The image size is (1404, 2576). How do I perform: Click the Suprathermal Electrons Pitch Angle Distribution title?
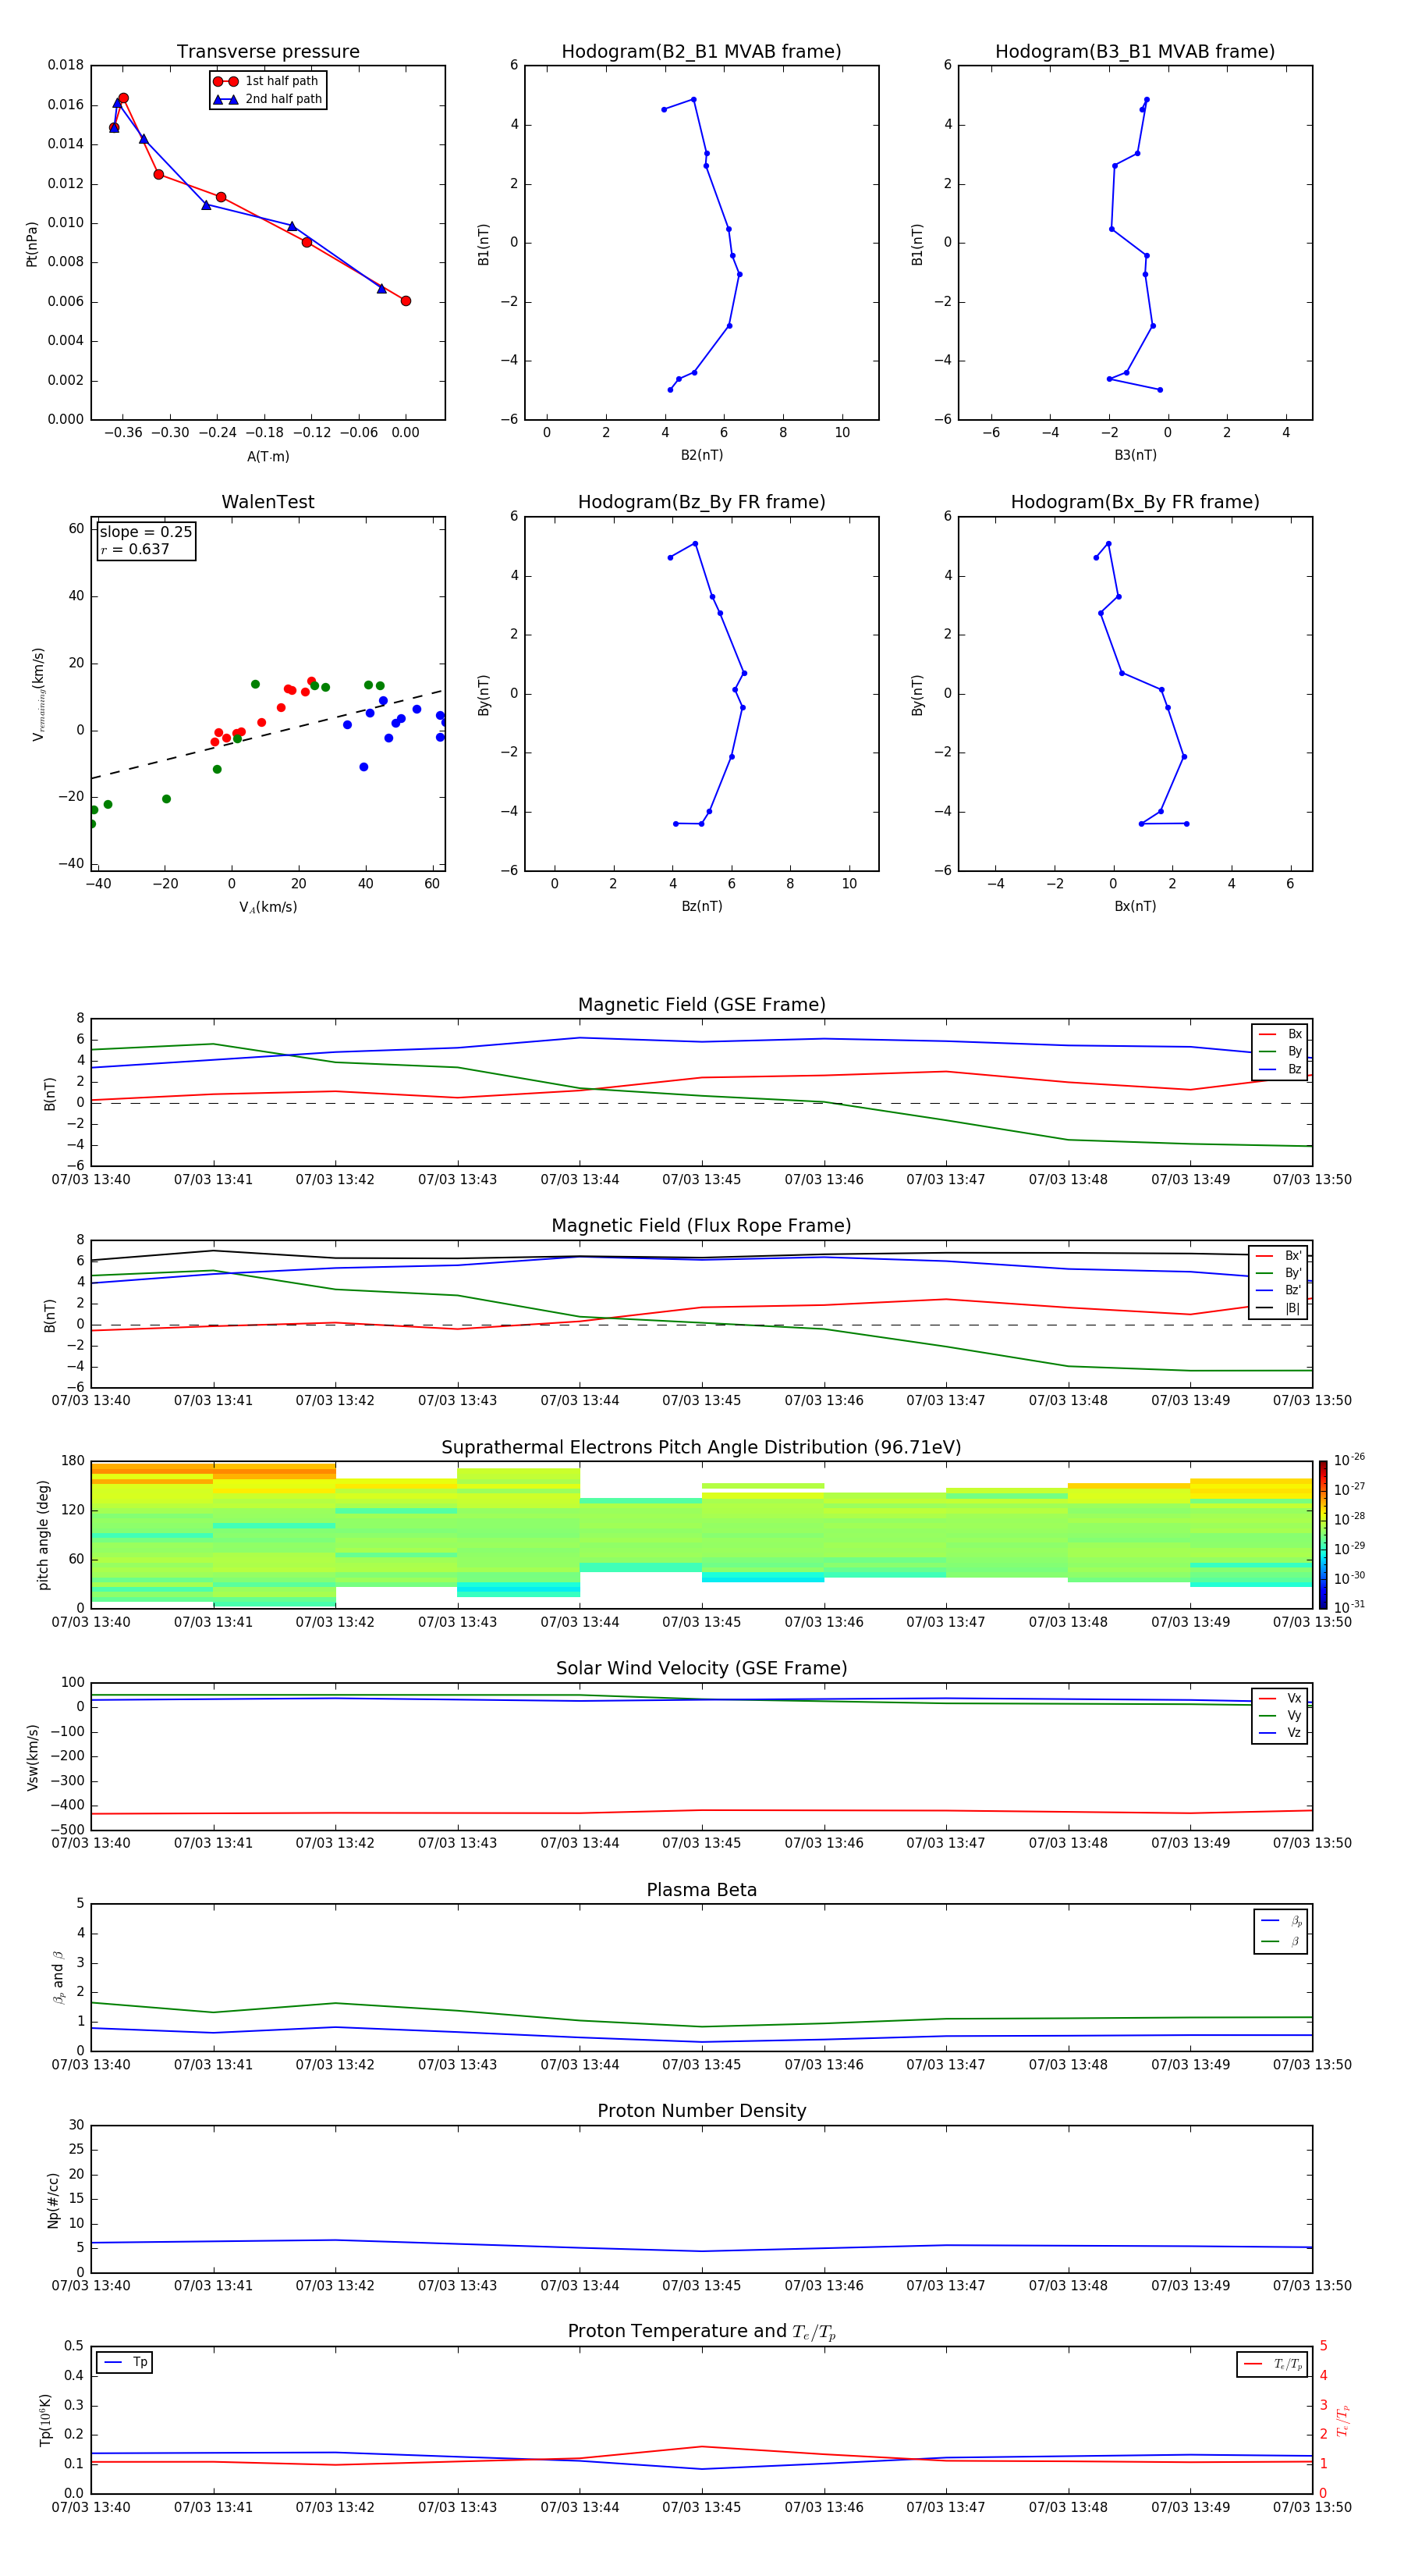click(701, 1448)
